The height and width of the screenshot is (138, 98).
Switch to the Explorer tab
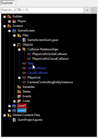pos(7,3)
